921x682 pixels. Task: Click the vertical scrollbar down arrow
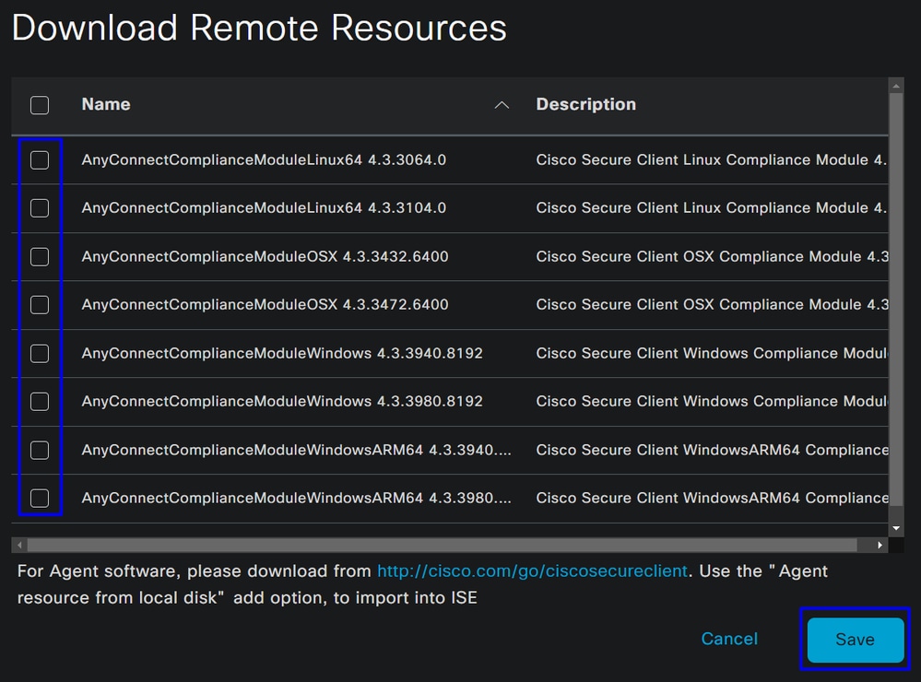(896, 528)
